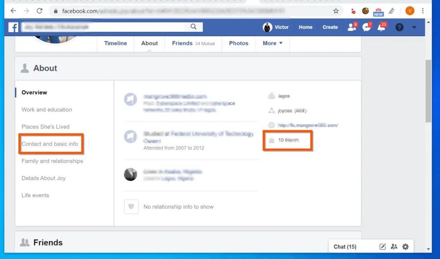
Task: Open the Messenger messages icon
Action: [366, 27]
